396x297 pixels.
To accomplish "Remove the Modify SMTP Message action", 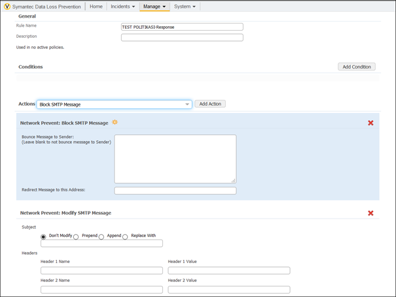I will point(370,213).
